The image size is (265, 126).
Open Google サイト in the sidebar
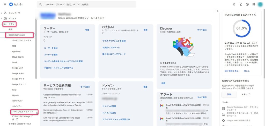click(x=18, y=79)
